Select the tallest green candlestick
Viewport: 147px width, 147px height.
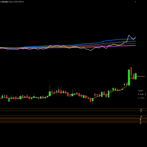pos(129,78)
